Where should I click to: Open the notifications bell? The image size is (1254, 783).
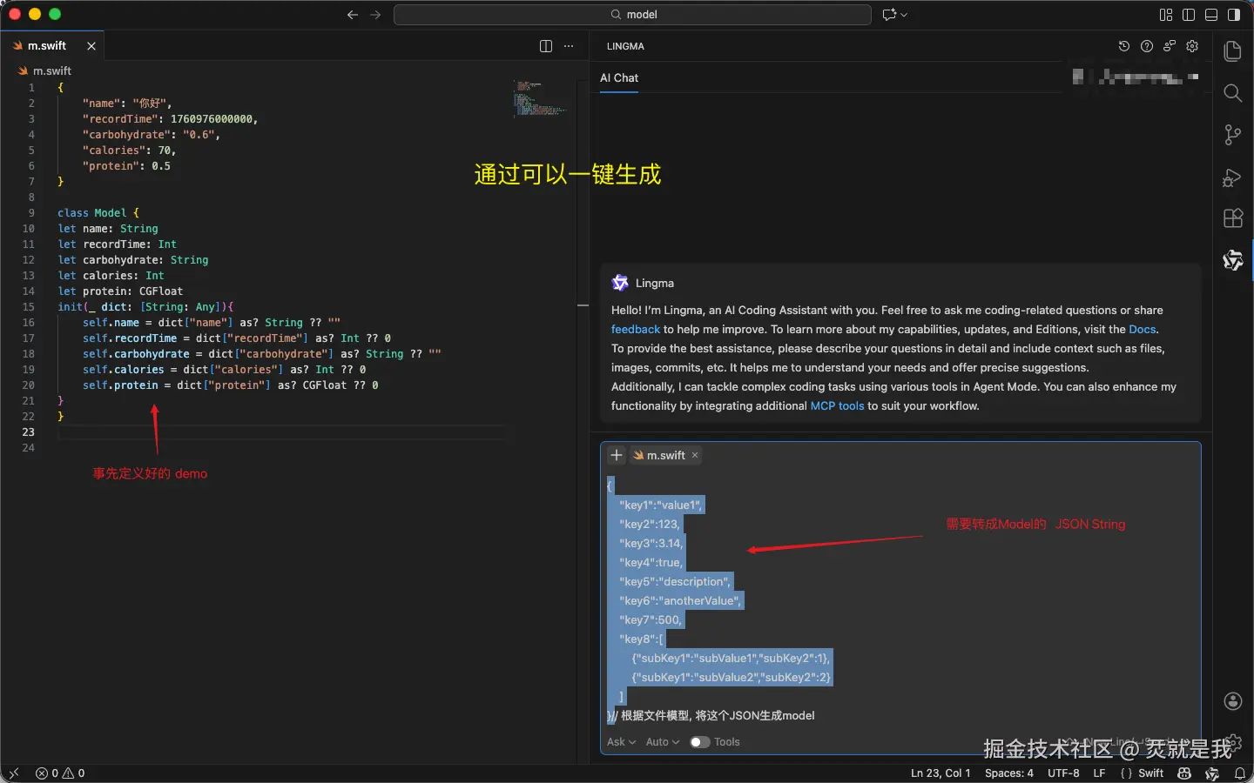click(1240, 773)
